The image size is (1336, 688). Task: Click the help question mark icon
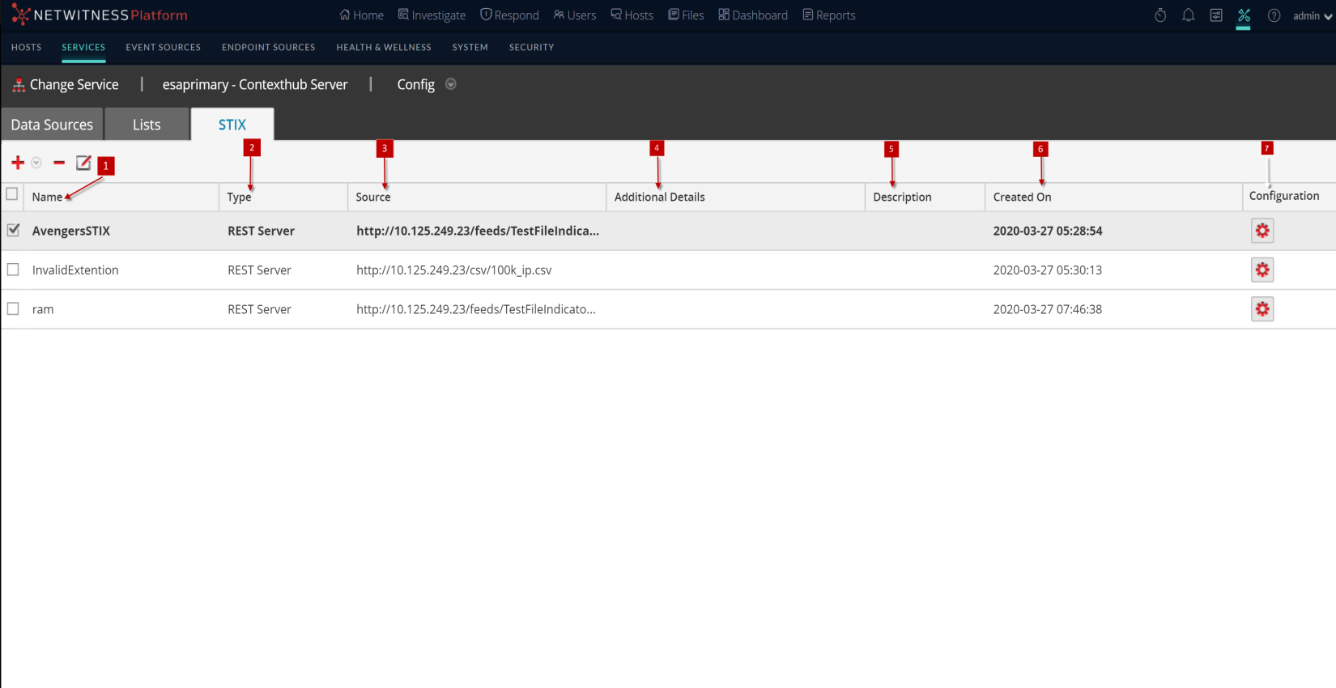1274,15
